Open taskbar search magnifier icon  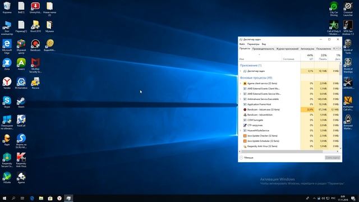(x=13, y=198)
